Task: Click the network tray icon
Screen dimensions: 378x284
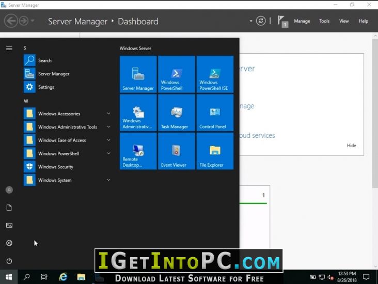Action: click(322, 277)
